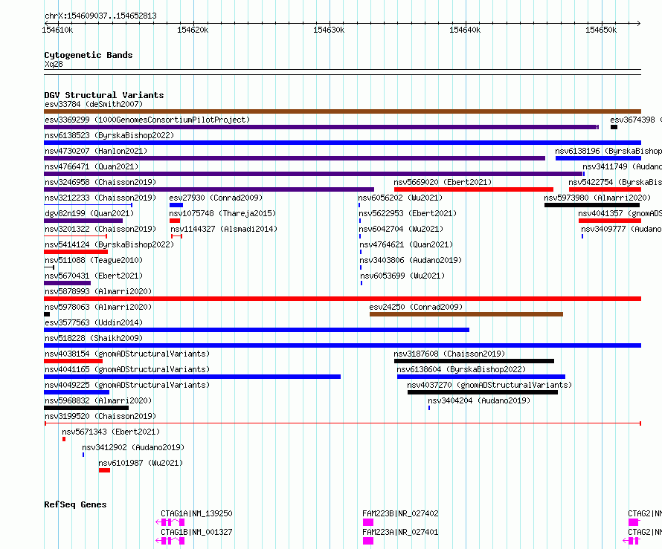Select nsv6056202 (Wu2021) label

[400, 198]
